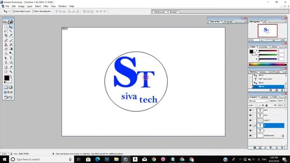Viewport: 290px width, 163px height.
Task: Open the Color panel flyout menu
Action: [x=285, y=47]
